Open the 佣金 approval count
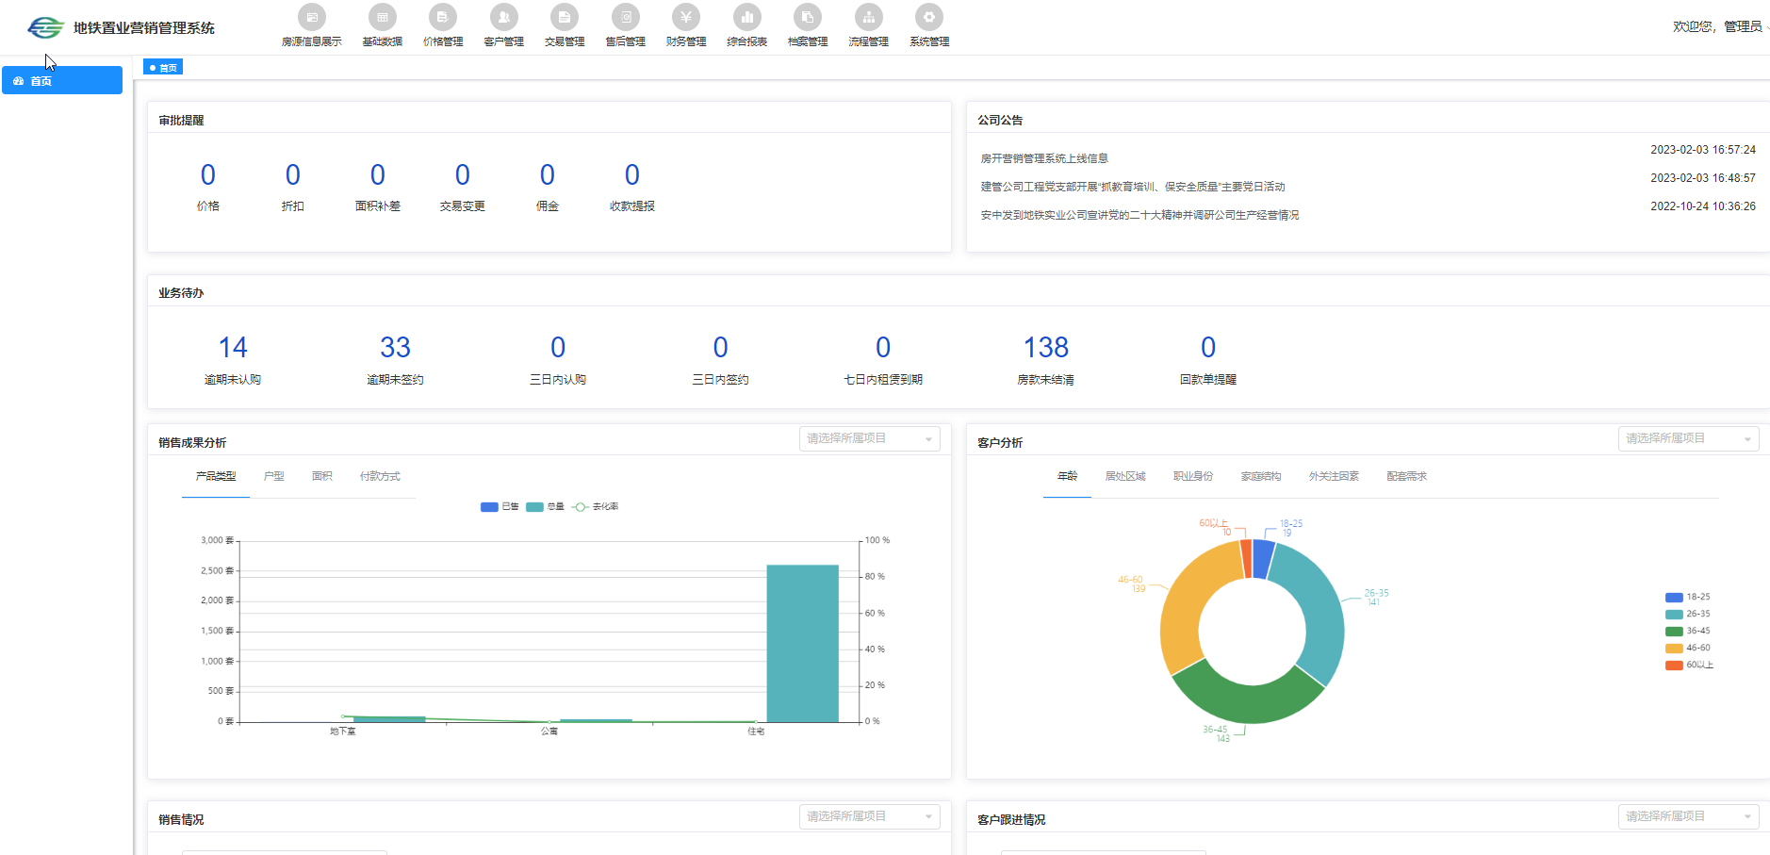The image size is (1770, 855). [x=548, y=175]
